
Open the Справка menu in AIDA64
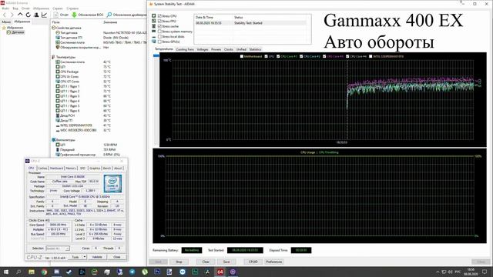pos(72,8)
